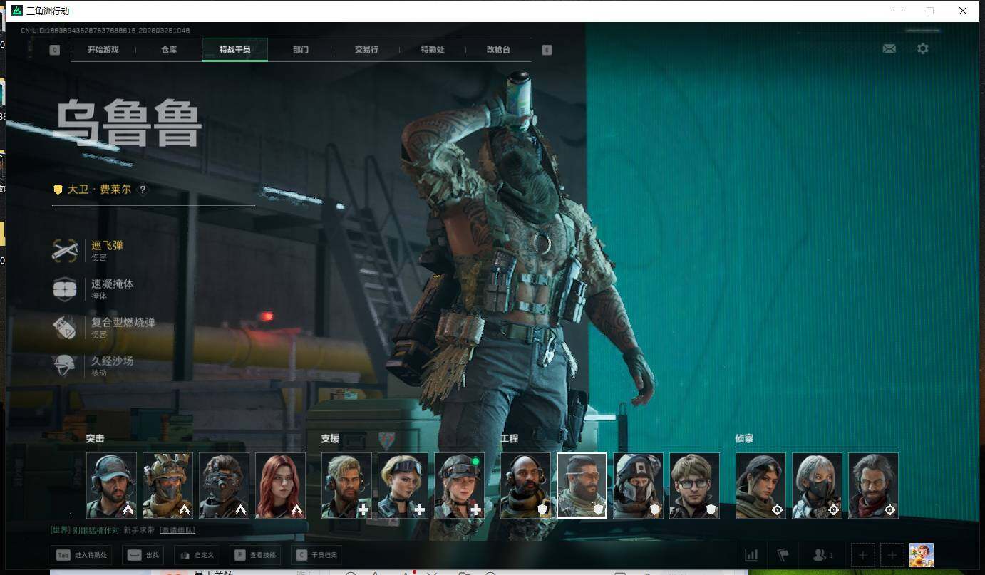985x575 pixels.
Task: Switch to the 改枪台 tab
Action: click(498, 50)
